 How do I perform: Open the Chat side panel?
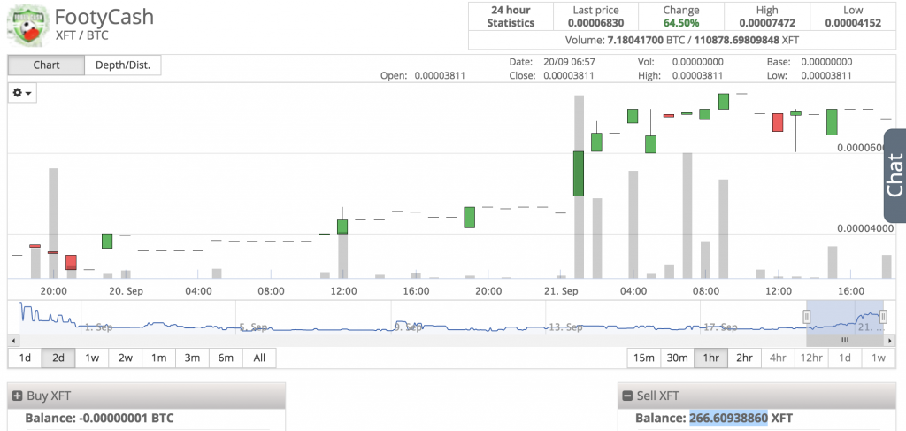pyautogui.click(x=894, y=175)
